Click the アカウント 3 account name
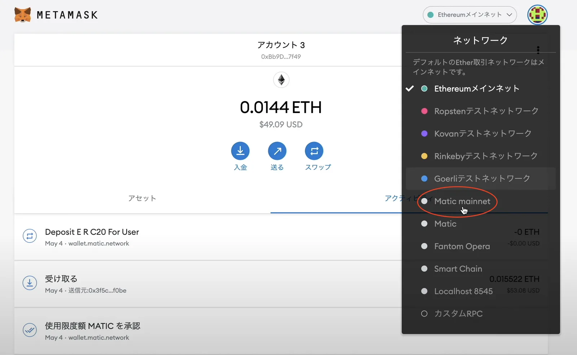 click(x=281, y=45)
